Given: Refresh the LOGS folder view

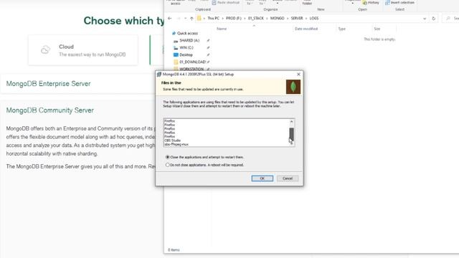Looking at the screenshot, I should 433,19.
